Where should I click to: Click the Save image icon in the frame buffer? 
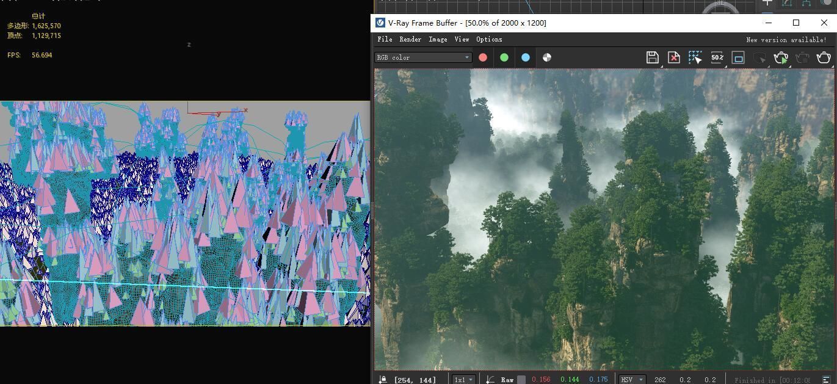[652, 57]
